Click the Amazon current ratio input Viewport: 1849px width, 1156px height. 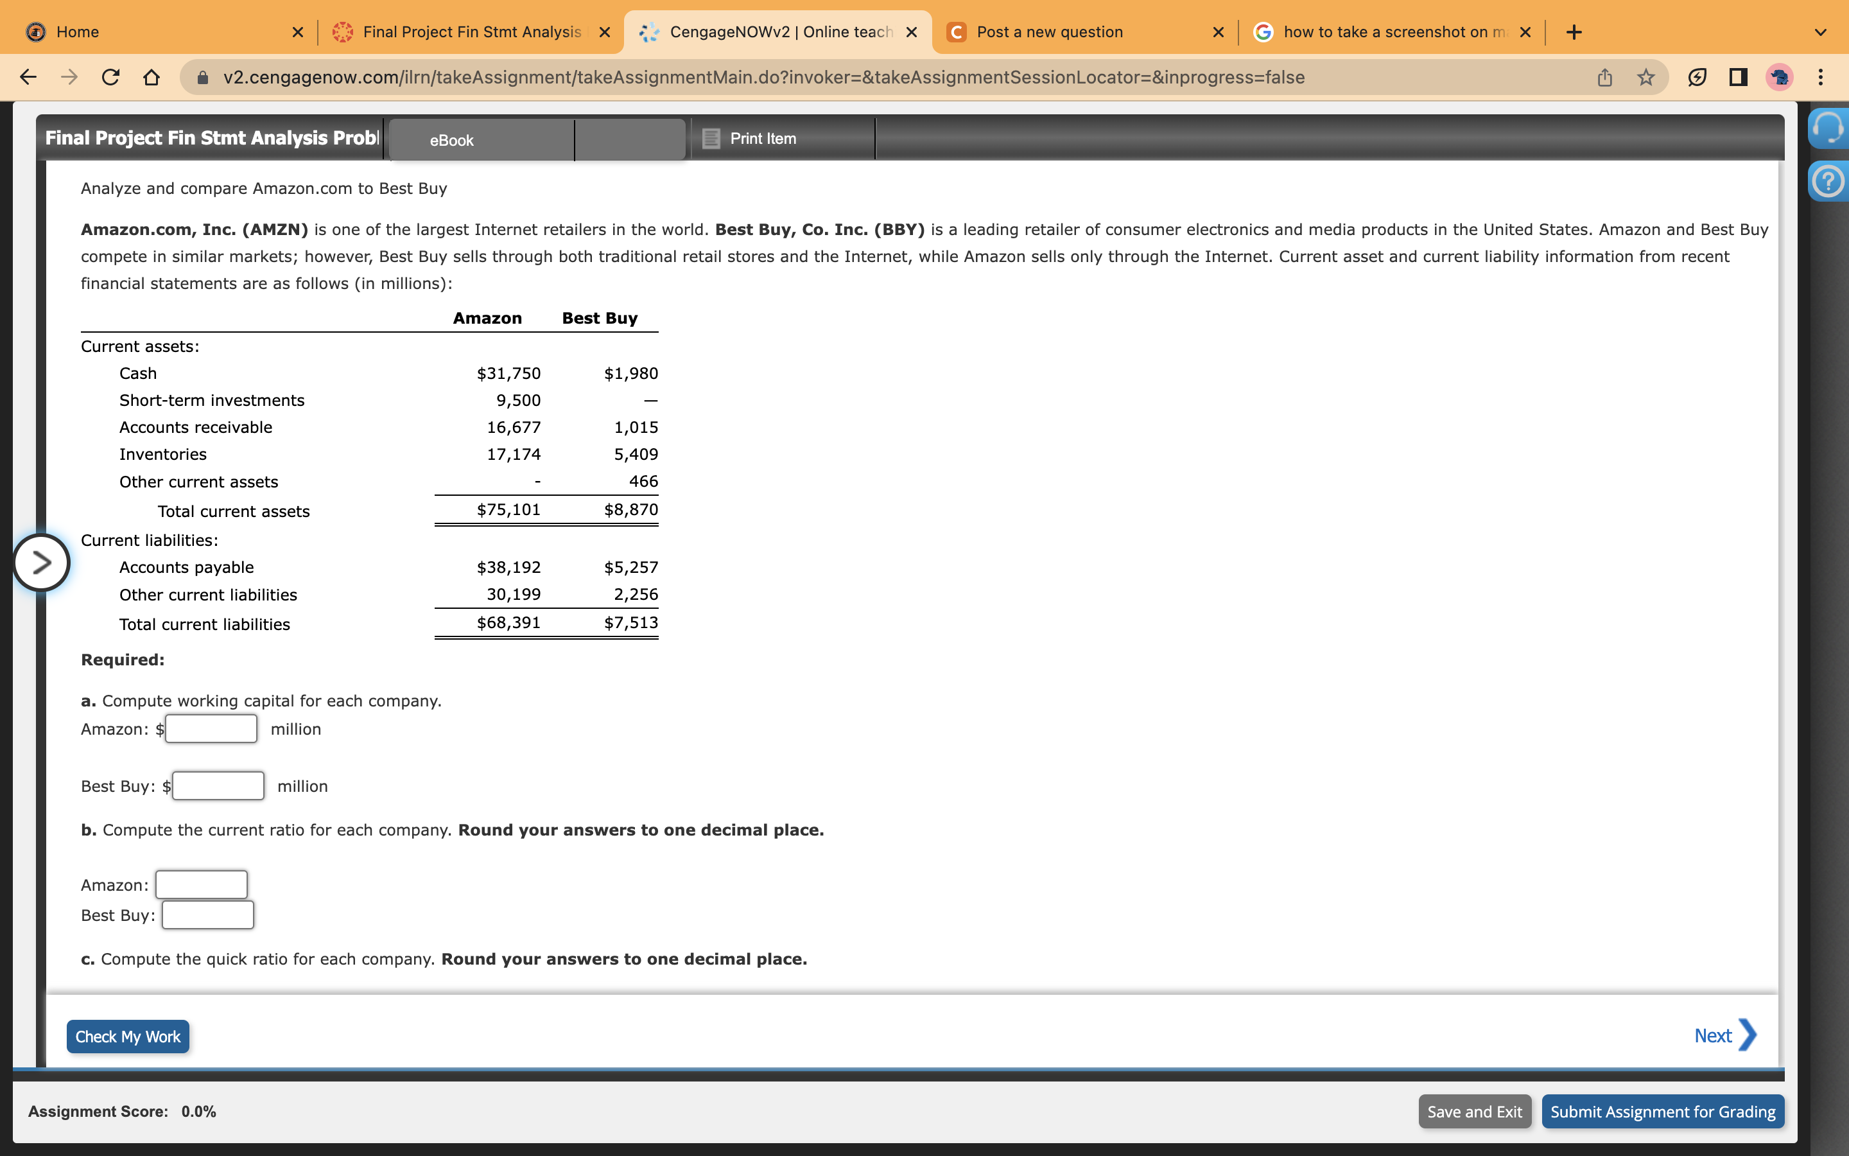coord(202,884)
